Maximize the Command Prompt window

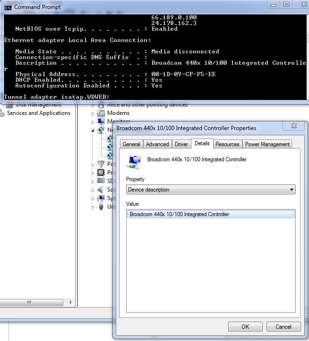coord(286,5)
